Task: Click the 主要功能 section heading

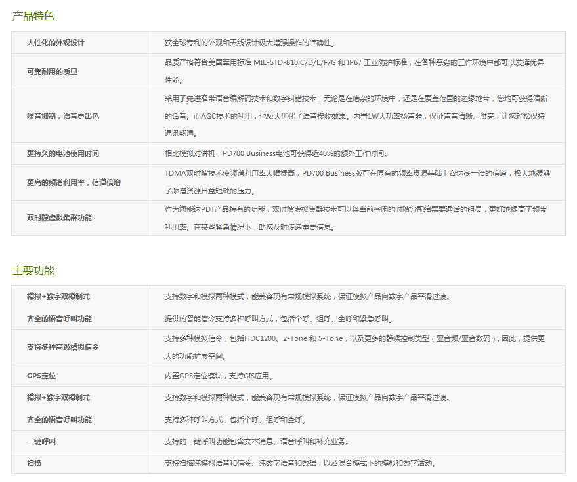Action: [33, 270]
